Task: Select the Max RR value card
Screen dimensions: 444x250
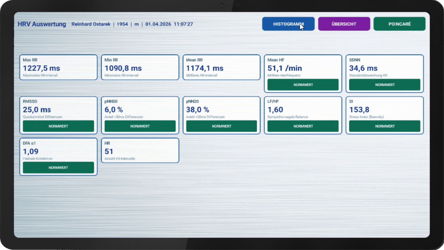Action: (x=58, y=67)
